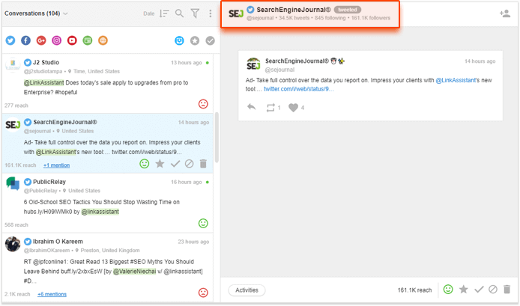This screenshot has height=306, width=520.
Task: Open the search magnifier icon
Action: click(179, 13)
